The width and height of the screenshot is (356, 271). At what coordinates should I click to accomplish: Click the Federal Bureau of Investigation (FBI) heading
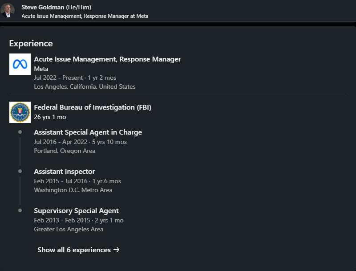[93, 107]
